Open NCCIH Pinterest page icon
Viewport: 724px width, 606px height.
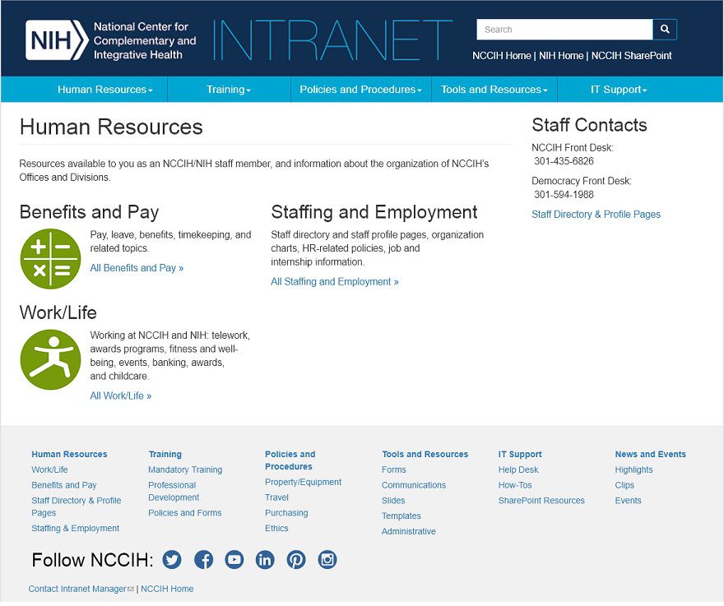pos(296,559)
